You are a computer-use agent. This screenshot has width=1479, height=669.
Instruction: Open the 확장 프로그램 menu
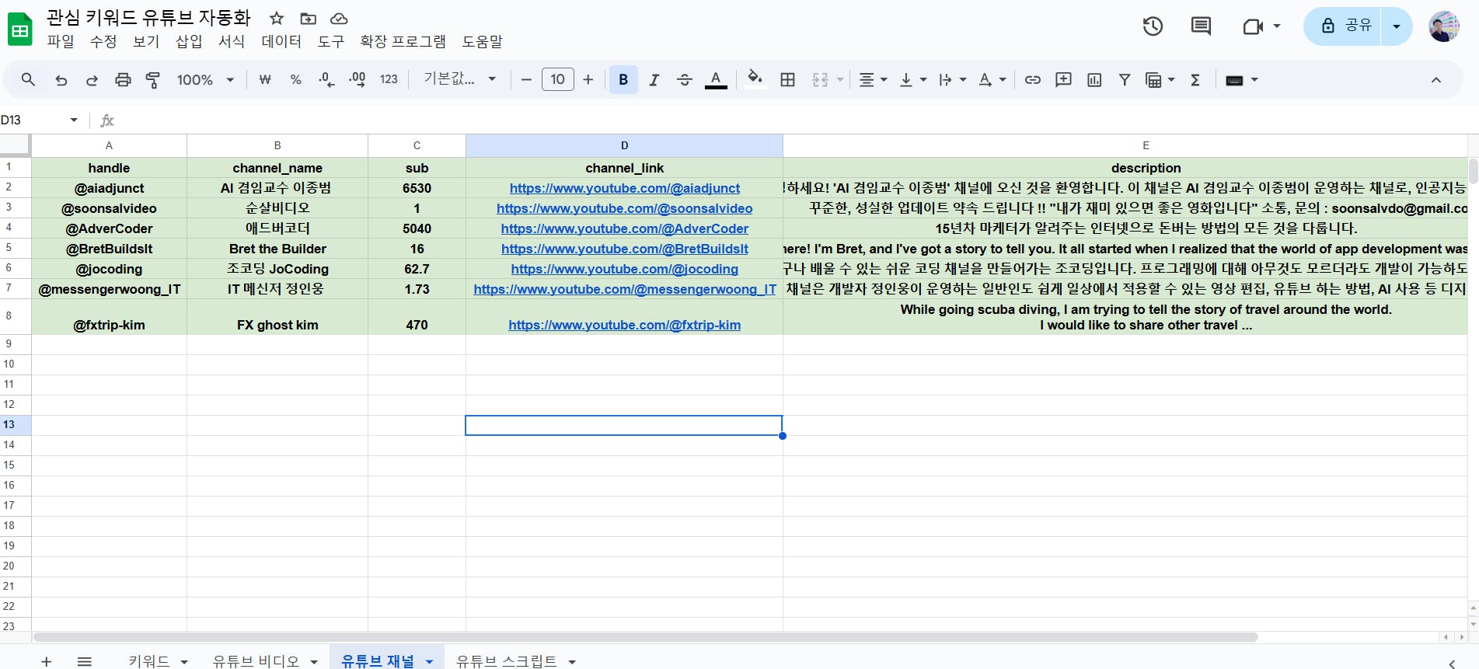[403, 42]
